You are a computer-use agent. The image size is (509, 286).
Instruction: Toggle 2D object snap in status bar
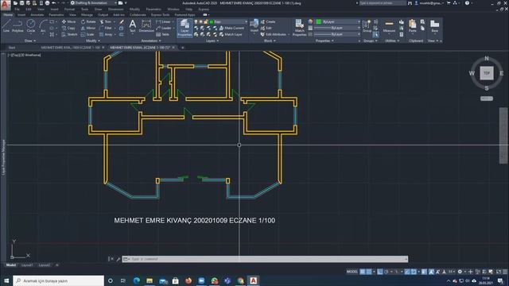[x=414, y=272]
